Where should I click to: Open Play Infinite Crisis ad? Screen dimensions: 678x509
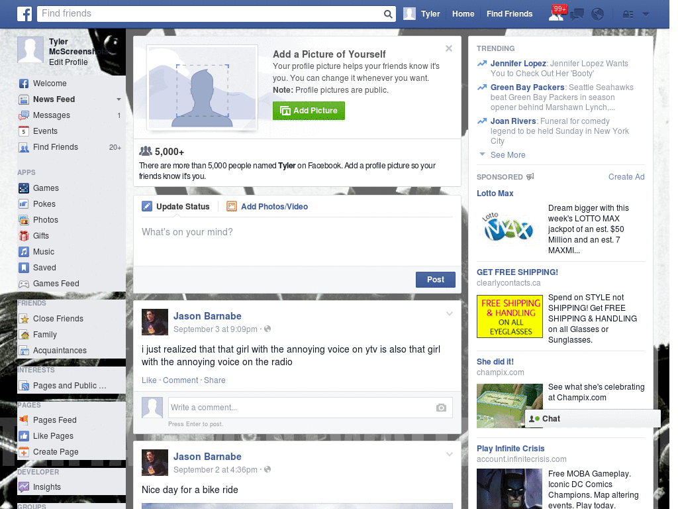click(510, 449)
